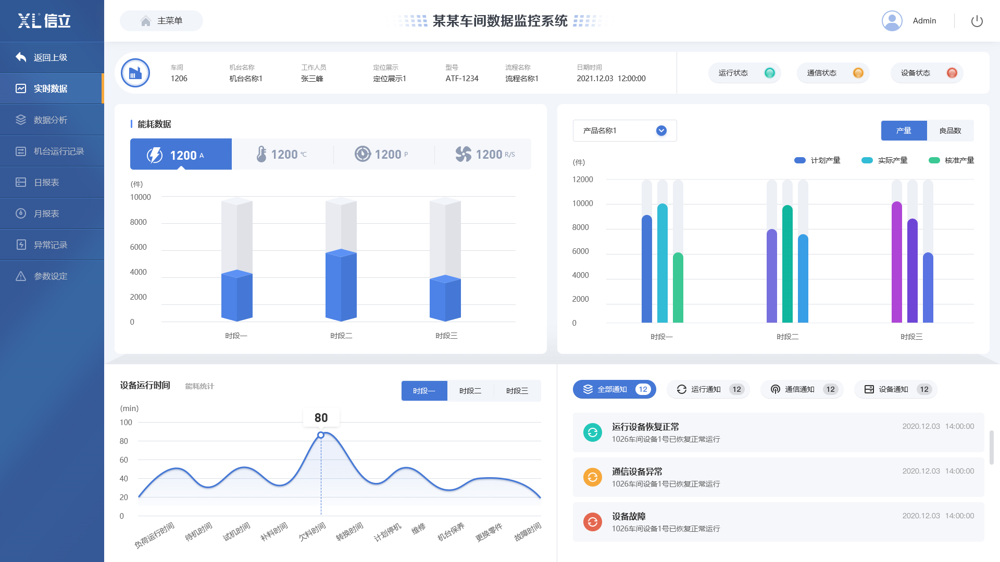1000x562 pixels.
Task: Click 返回上级 back button
Action: pos(51,57)
